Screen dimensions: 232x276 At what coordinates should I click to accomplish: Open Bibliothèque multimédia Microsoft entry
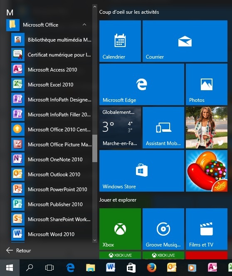[52, 40]
